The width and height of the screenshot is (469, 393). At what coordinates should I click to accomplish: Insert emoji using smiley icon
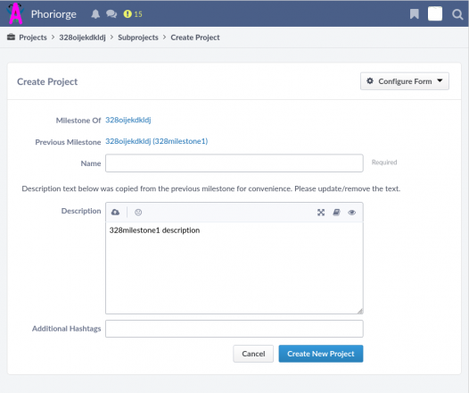(138, 213)
